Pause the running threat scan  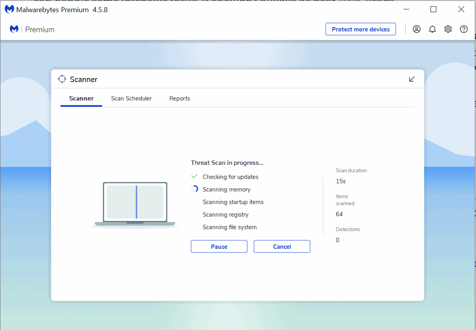tap(219, 246)
